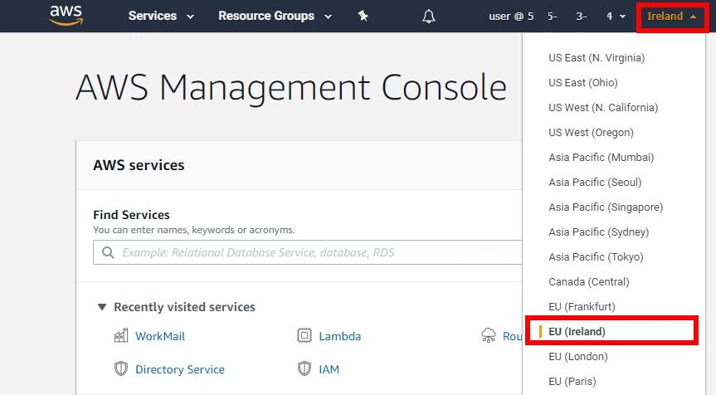Choose the EU (Frankfurt) region

[582, 307]
